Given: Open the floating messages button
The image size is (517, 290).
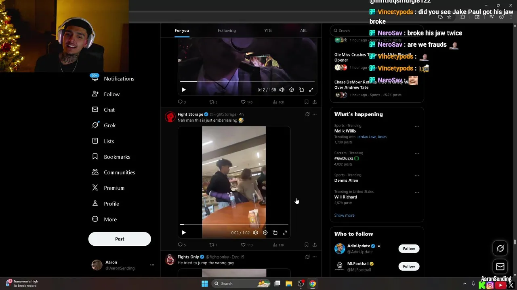Looking at the screenshot, I should 500,267.
